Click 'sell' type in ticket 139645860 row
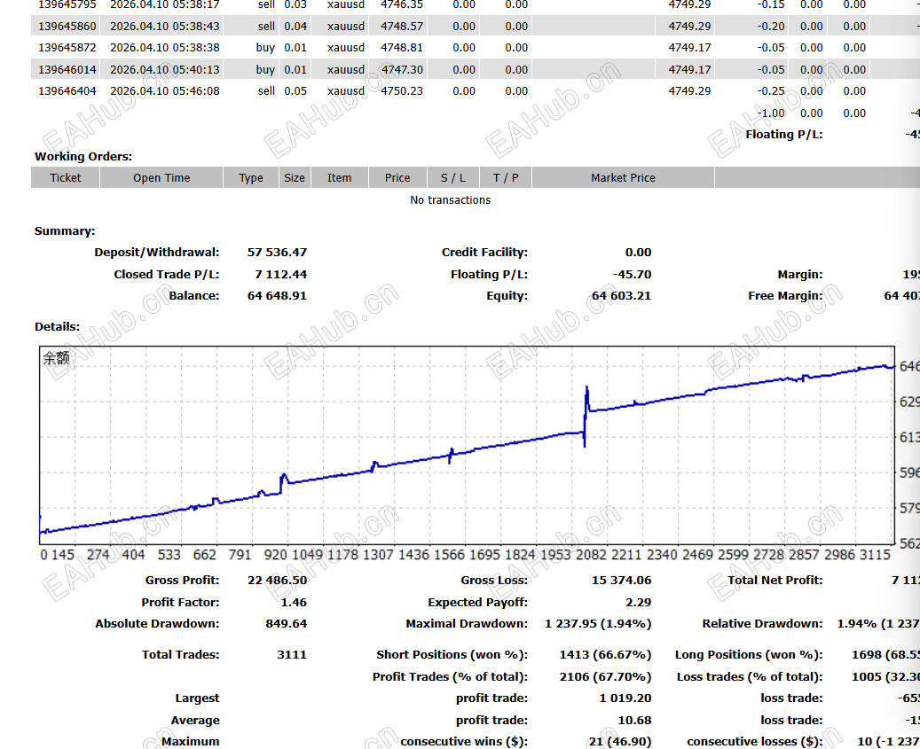 (x=266, y=27)
